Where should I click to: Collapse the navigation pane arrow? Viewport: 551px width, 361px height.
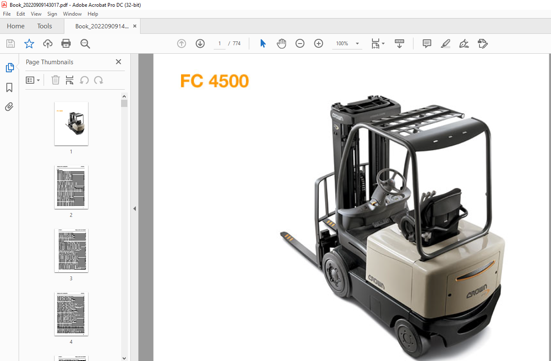point(135,208)
